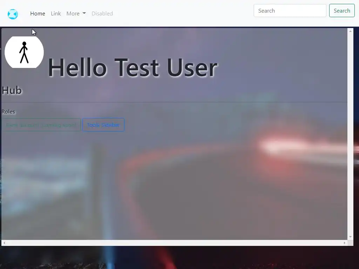Viewport: 359px width, 269px height.
Task: Click the stick figure avatar image
Action: [x=24, y=52]
